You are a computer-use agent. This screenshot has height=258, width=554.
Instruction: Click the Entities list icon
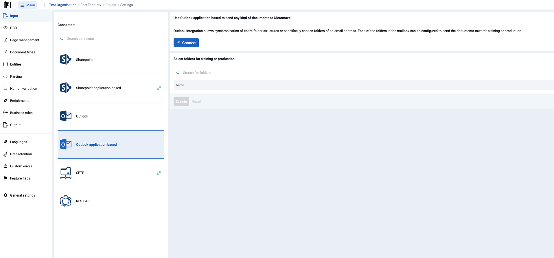click(5, 64)
